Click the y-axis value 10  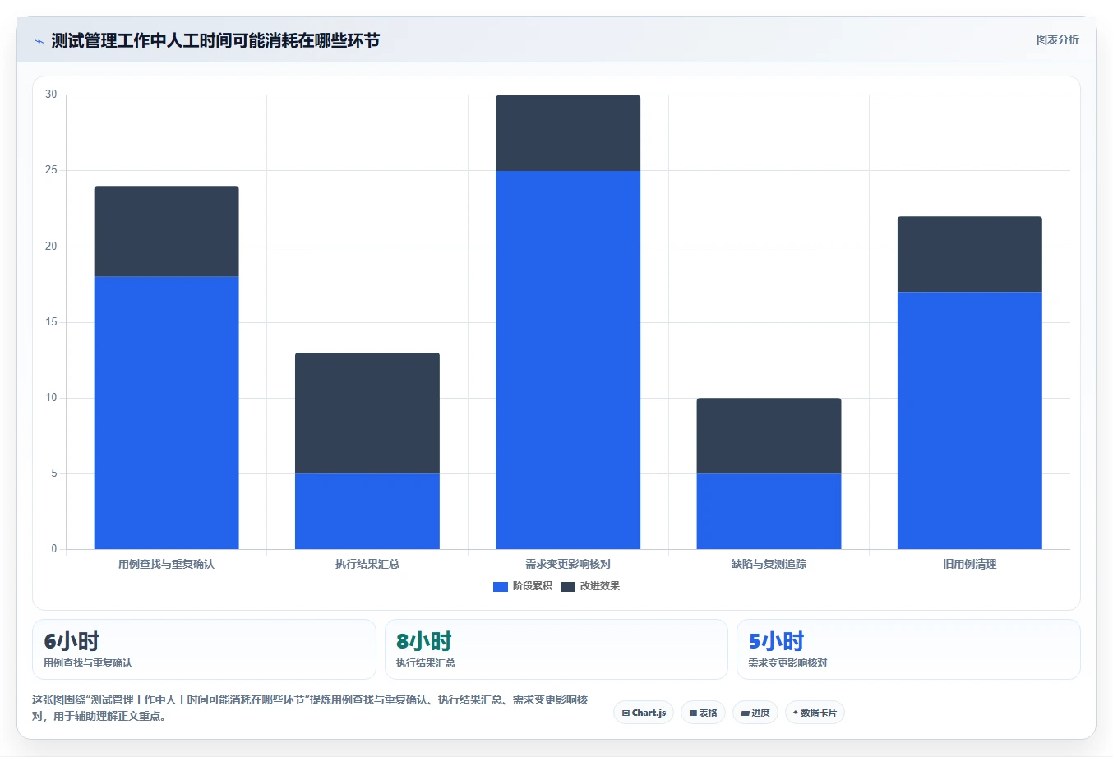pyautogui.click(x=51, y=398)
